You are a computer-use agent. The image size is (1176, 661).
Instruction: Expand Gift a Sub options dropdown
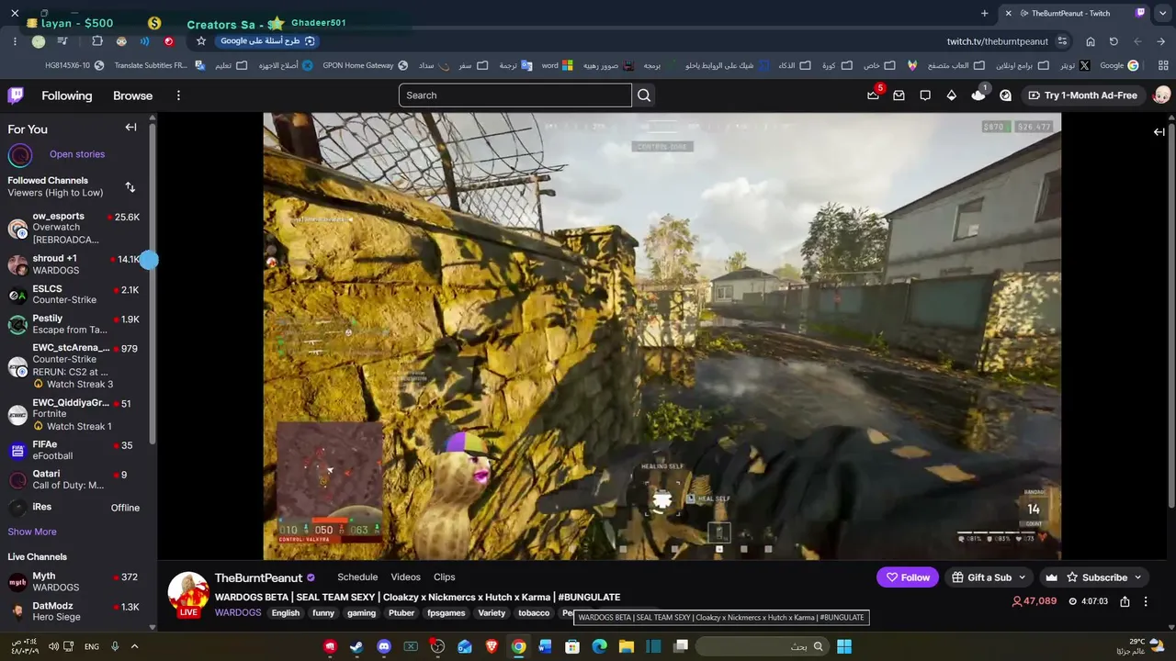pyautogui.click(x=1022, y=577)
